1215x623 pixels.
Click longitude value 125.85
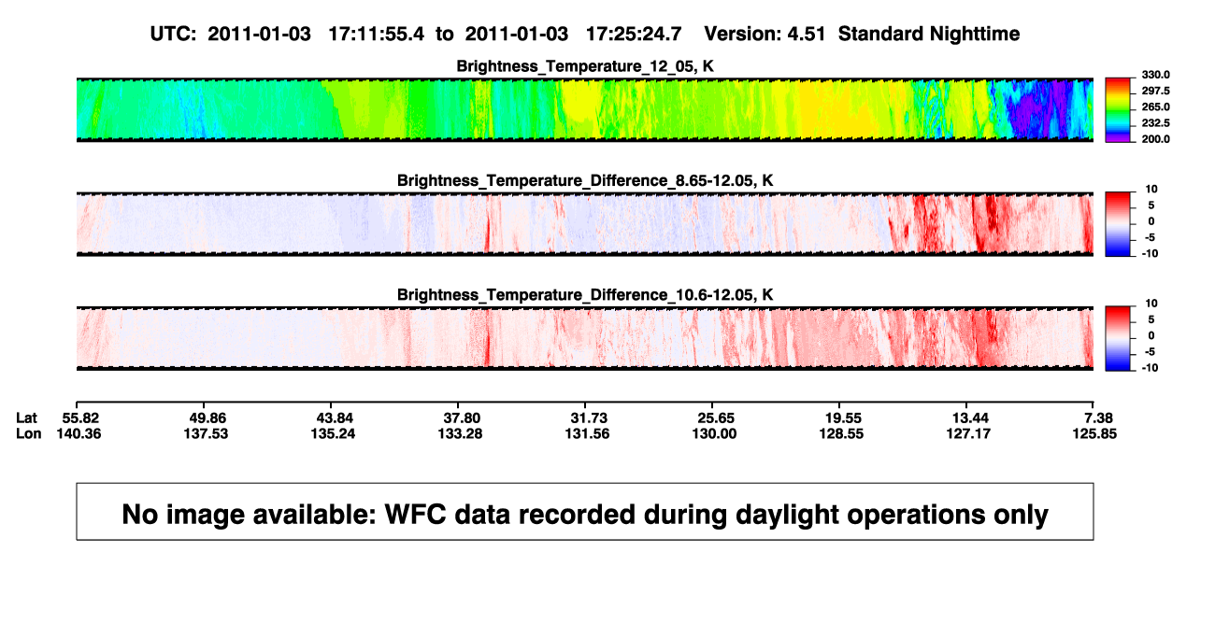tap(1094, 433)
